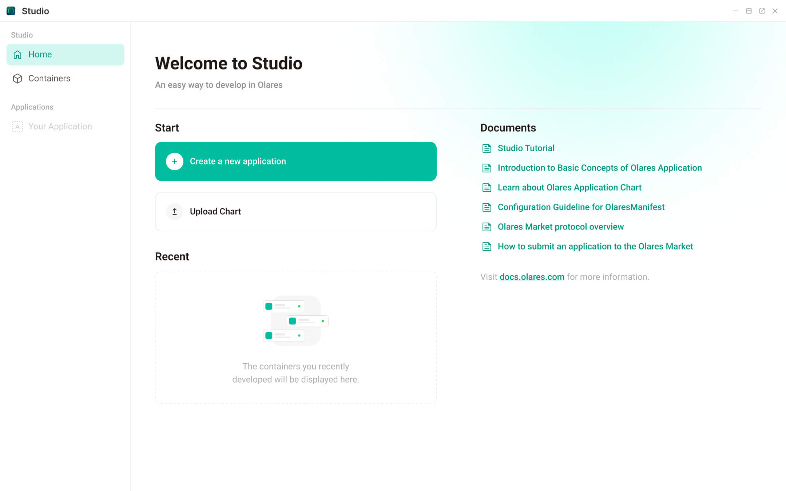
Task: Click Create a new application button
Action: coord(296,161)
